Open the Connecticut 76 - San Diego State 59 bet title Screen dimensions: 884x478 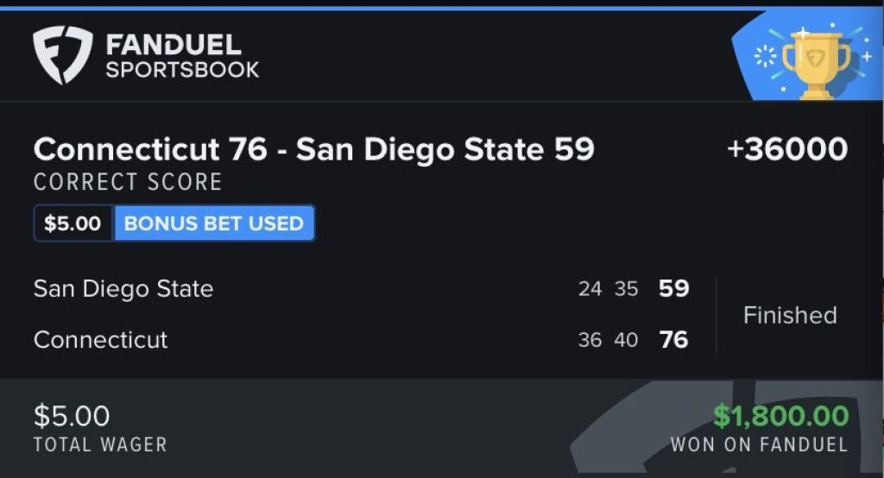point(313,150)
